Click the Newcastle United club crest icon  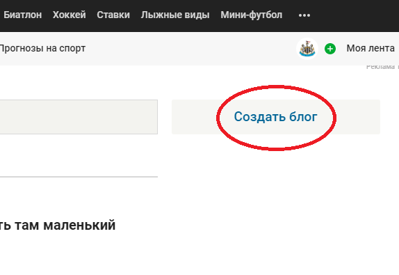pos(307,49)
